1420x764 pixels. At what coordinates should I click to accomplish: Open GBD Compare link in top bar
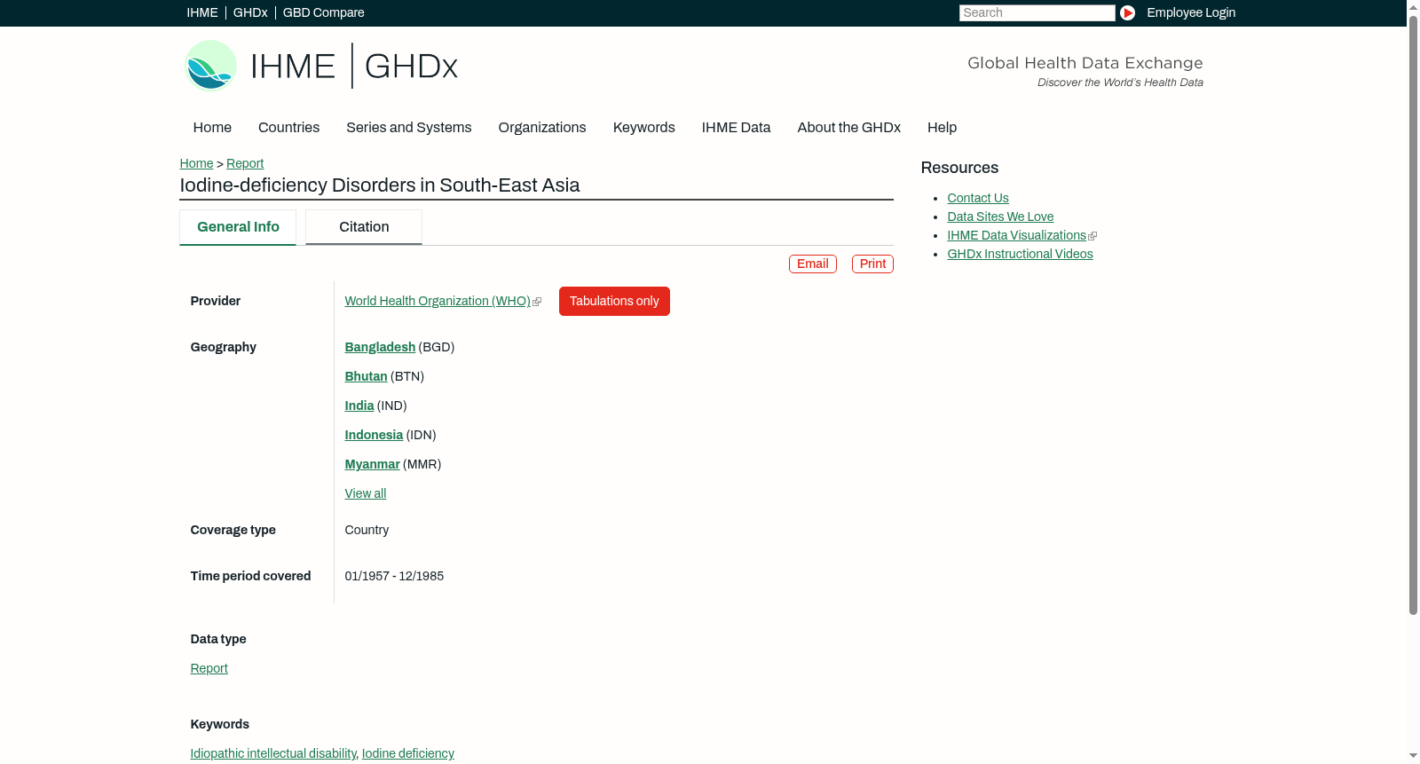click(324, 12)
